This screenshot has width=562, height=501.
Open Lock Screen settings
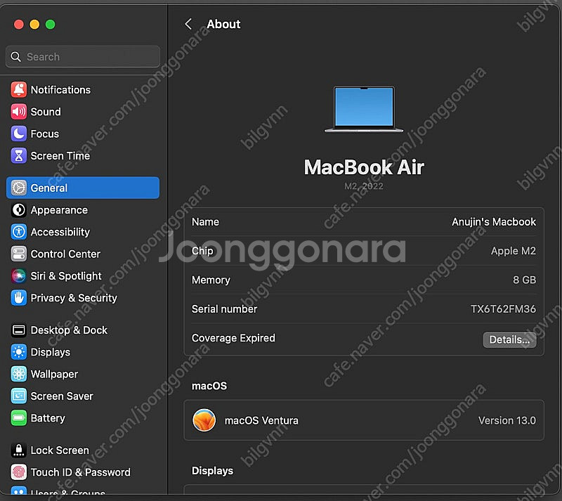tap(60, 450)
